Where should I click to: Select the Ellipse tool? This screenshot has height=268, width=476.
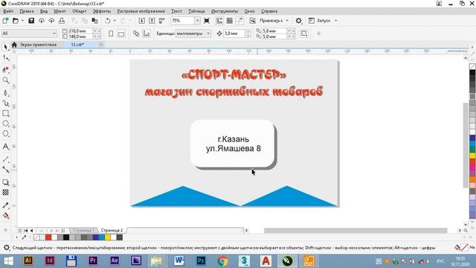5,124
